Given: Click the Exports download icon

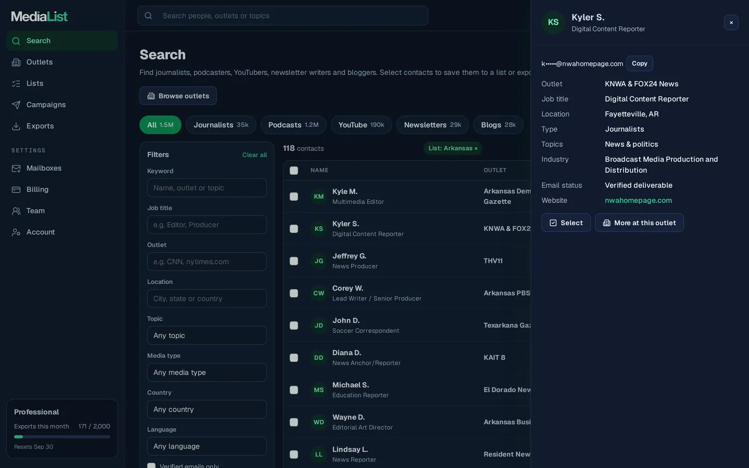Looking at the screenshot, I should [x=16, y=126].
